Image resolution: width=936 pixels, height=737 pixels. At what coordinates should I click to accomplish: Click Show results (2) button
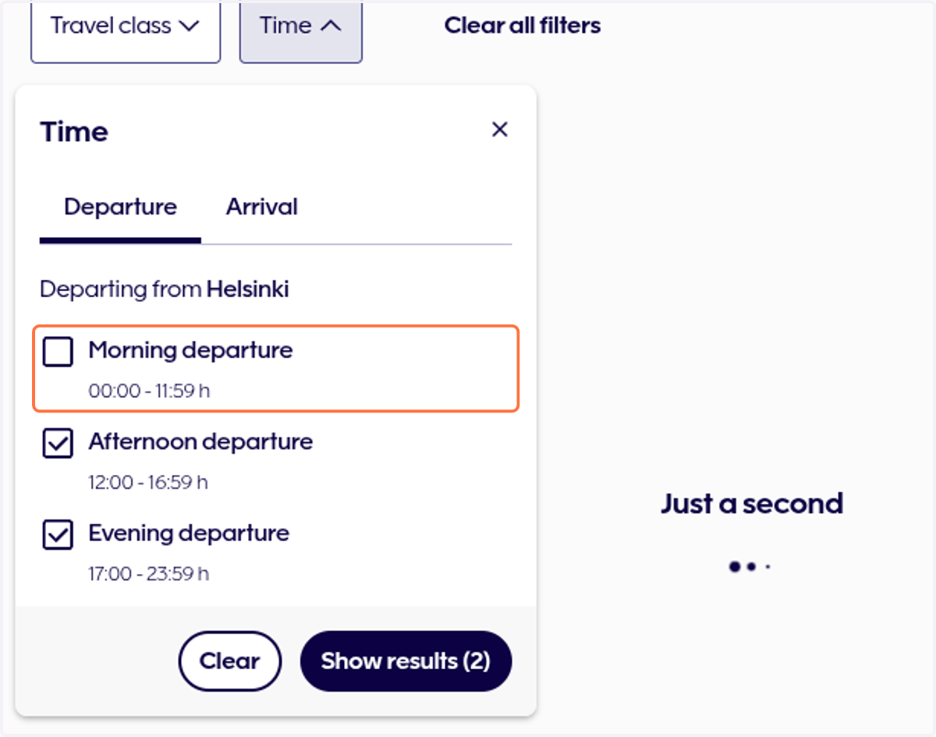click(x=406, y=661)
